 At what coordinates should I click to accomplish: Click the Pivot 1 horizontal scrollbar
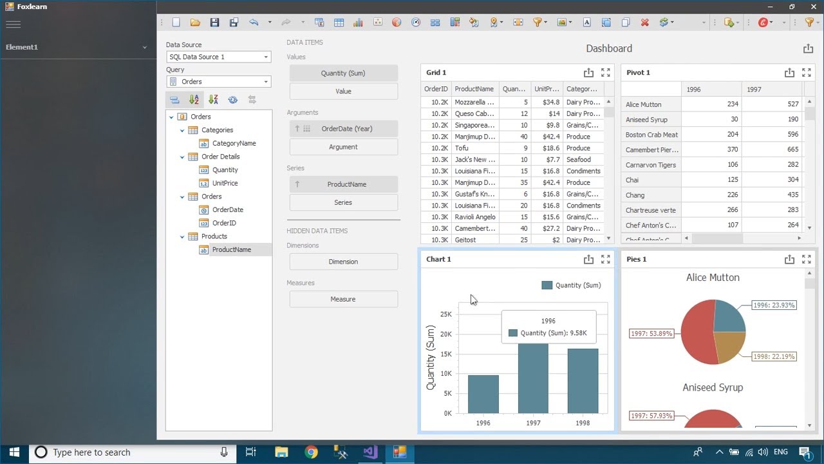pos(744,238)
